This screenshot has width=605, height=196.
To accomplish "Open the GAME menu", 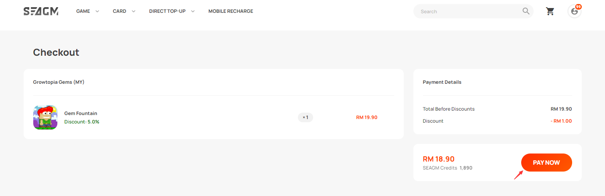I will click(x=83, y=11).
